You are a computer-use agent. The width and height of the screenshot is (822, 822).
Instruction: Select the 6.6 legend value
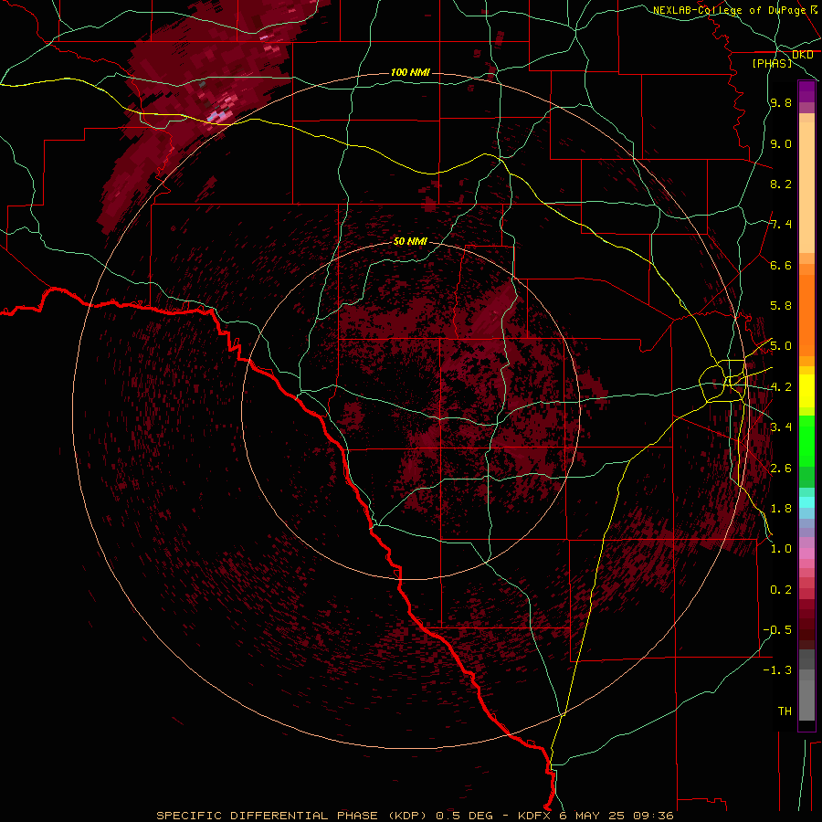(x=781, y=265)
